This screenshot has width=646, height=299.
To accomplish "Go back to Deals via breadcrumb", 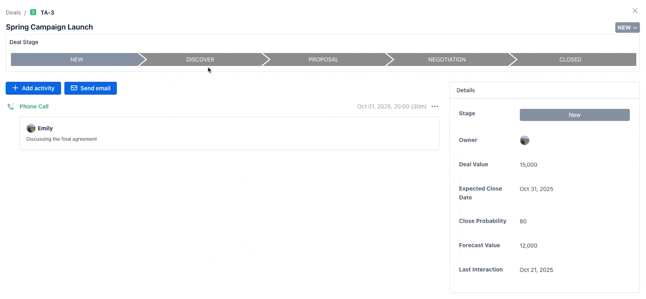I will 13,13.
